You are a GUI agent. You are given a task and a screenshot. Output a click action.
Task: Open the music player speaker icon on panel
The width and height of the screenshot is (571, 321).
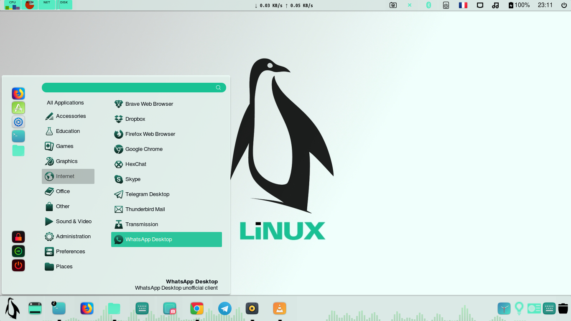coord(252,308)
